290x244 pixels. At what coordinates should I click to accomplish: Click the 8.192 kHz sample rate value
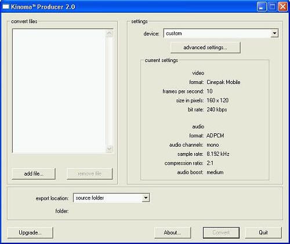[x=218, y=154]
